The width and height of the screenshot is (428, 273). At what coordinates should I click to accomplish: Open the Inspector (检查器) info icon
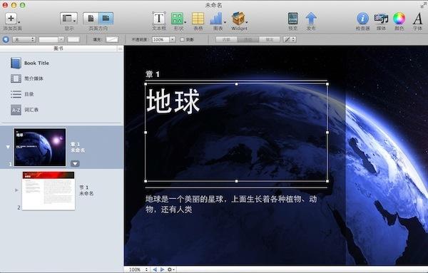tap(362, 19)
